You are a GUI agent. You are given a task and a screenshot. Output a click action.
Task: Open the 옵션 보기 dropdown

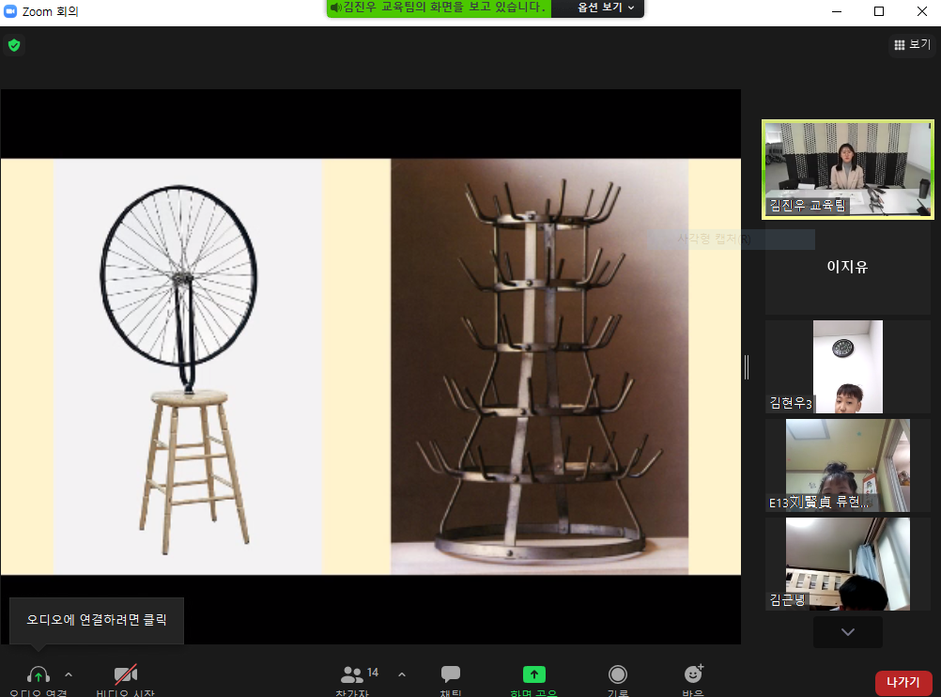605,8
